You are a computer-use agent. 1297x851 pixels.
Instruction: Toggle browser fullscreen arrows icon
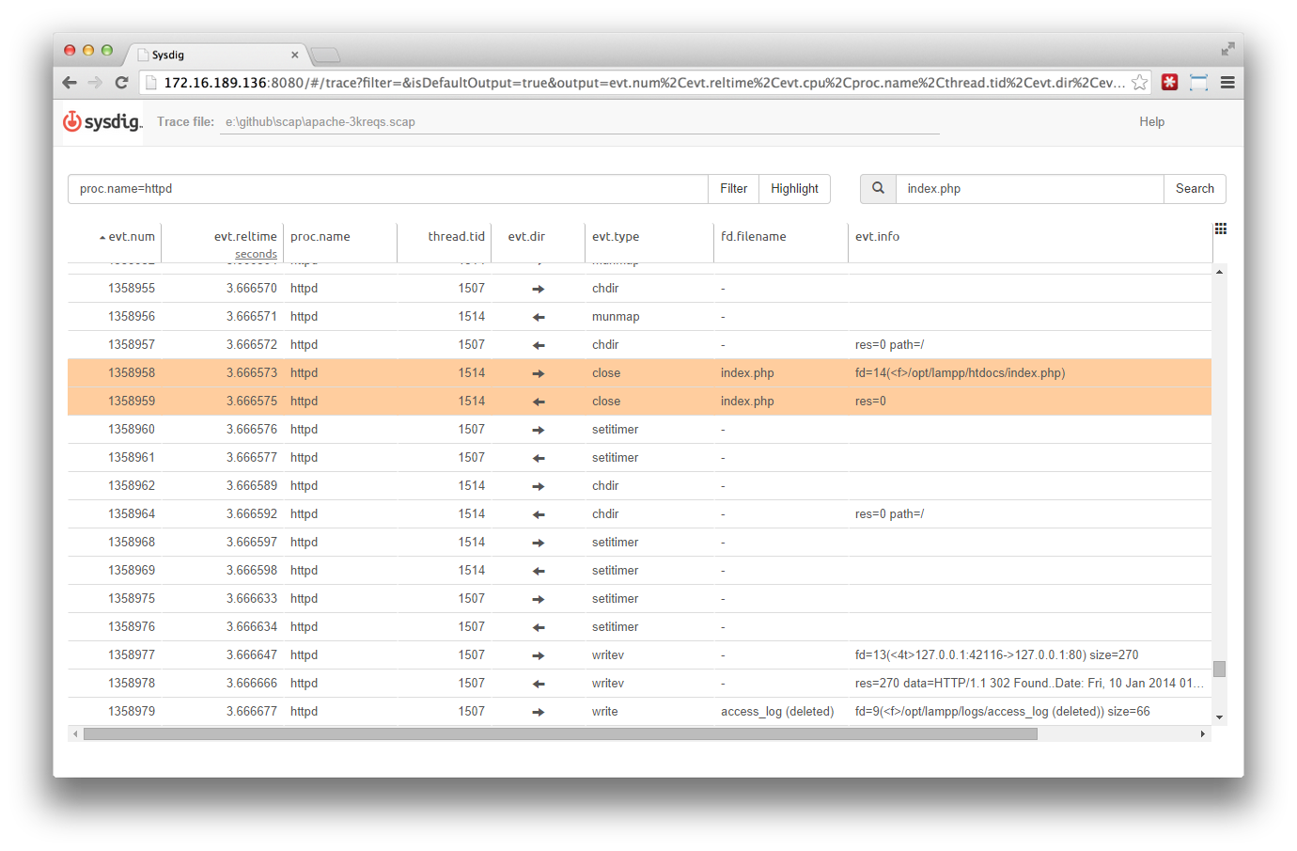pos(1227,49)
